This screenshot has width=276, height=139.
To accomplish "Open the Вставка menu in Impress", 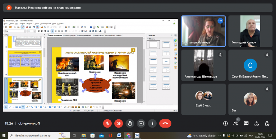I will (22, 24).
